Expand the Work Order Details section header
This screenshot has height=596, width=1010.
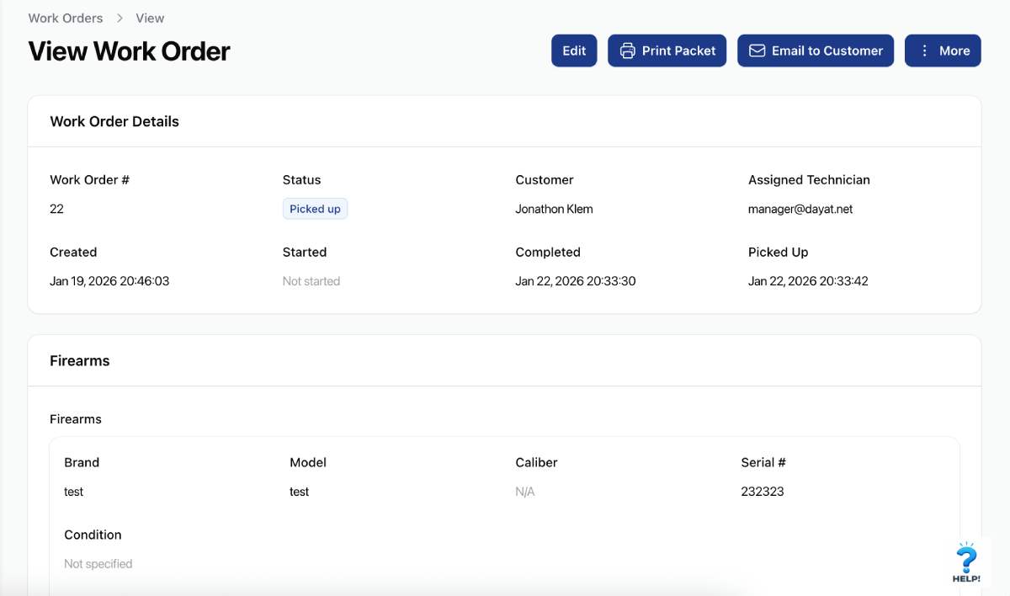(x=114, y=121)
